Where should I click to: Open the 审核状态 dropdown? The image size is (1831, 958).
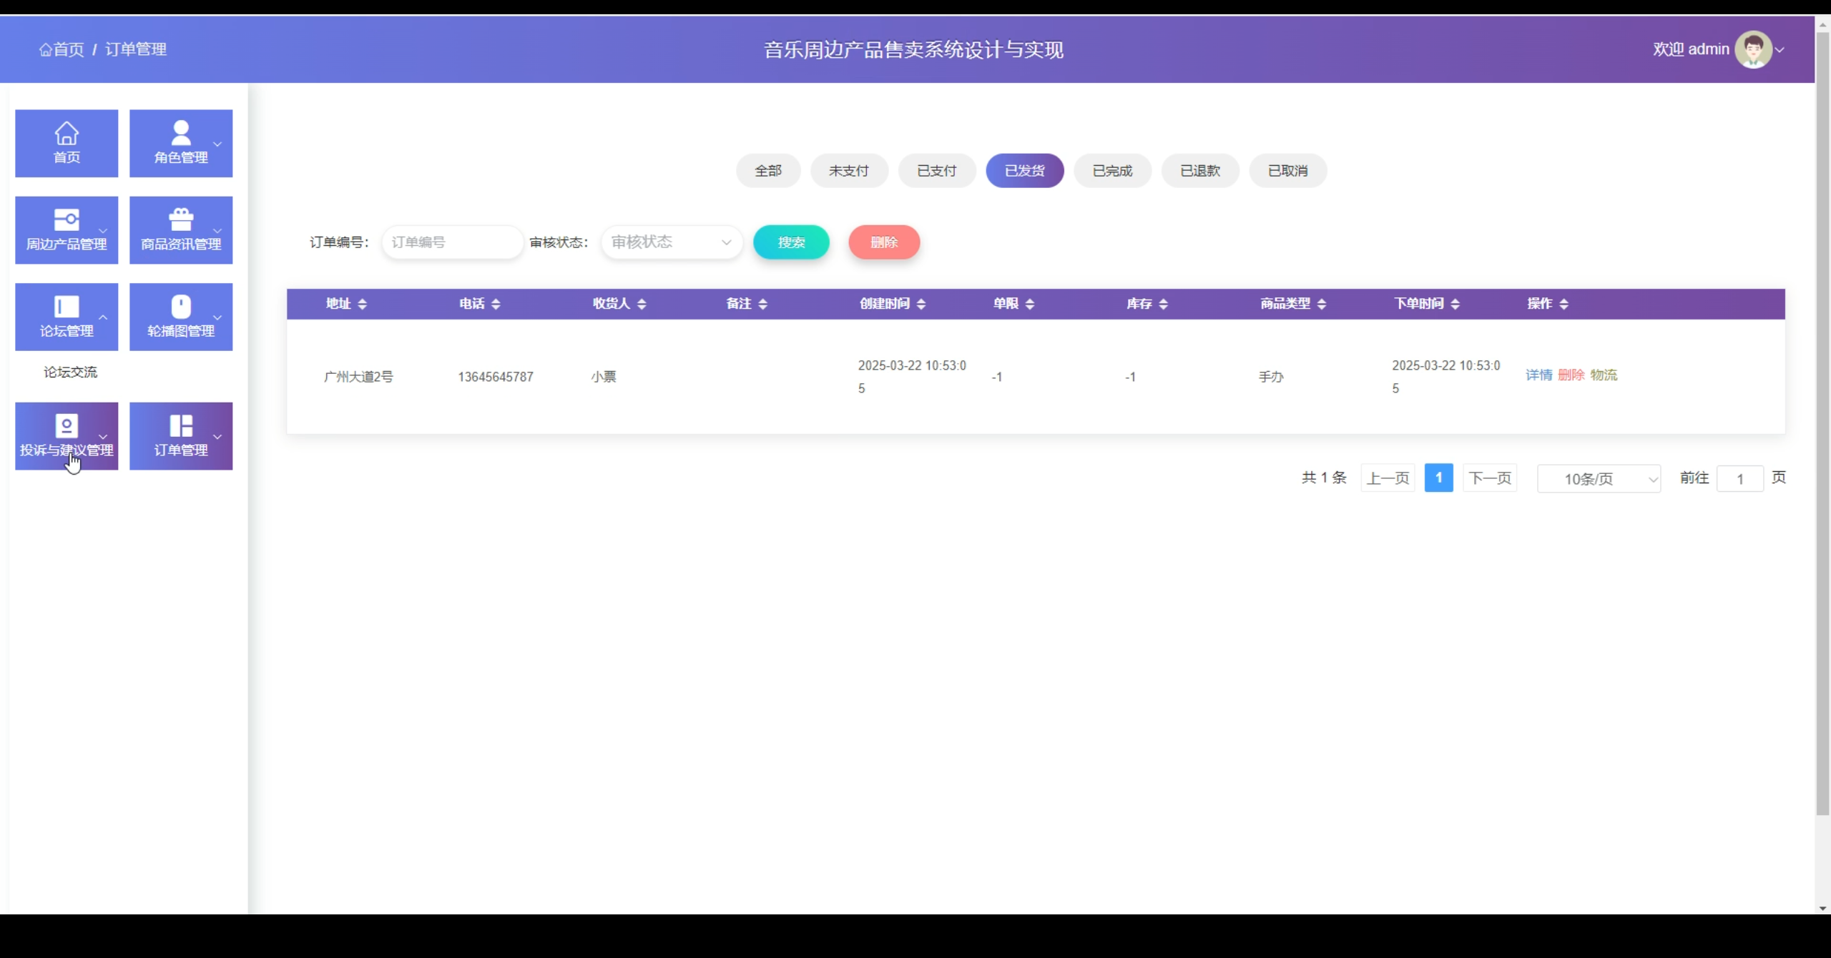(x=671, y=242)
